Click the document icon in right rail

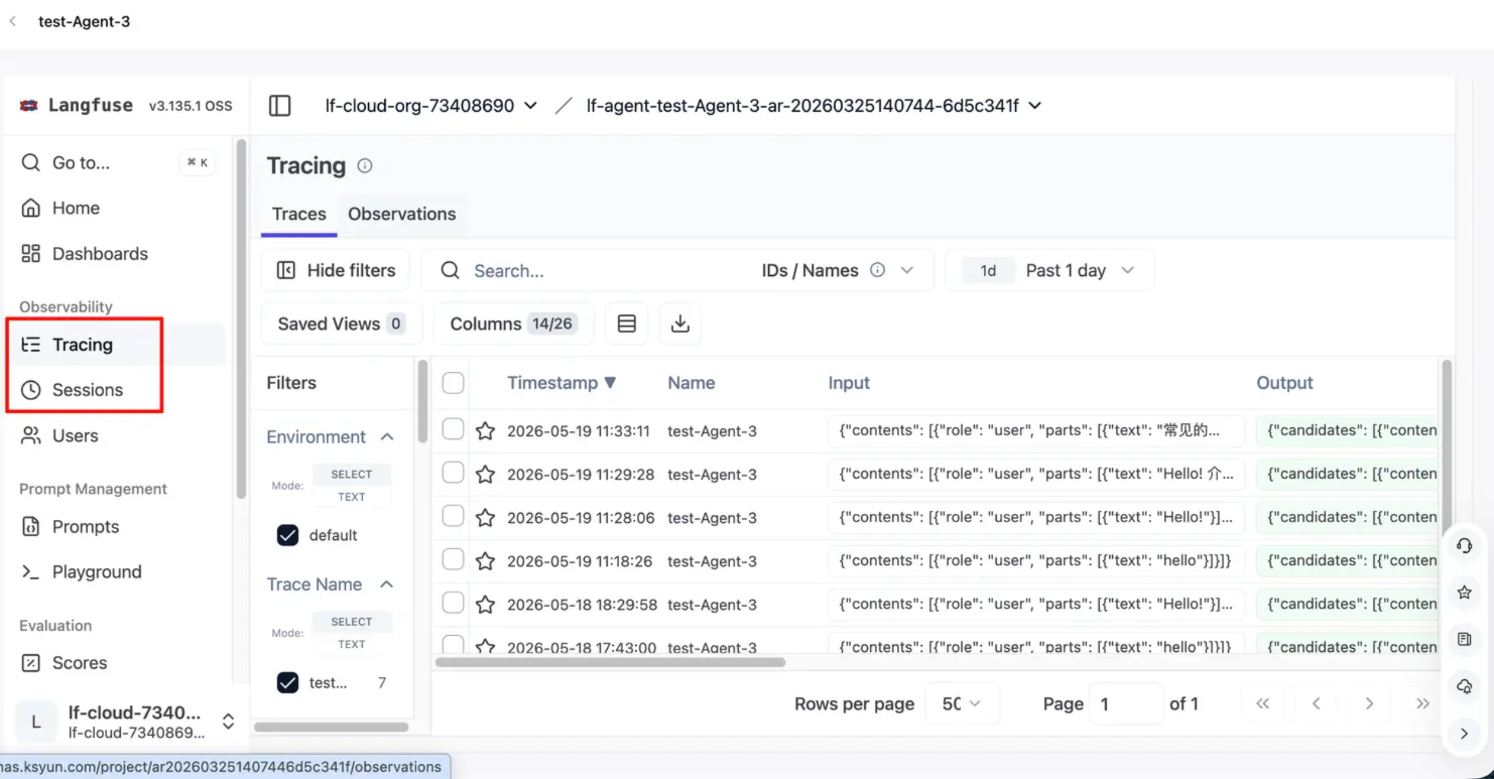[1464, 639]
